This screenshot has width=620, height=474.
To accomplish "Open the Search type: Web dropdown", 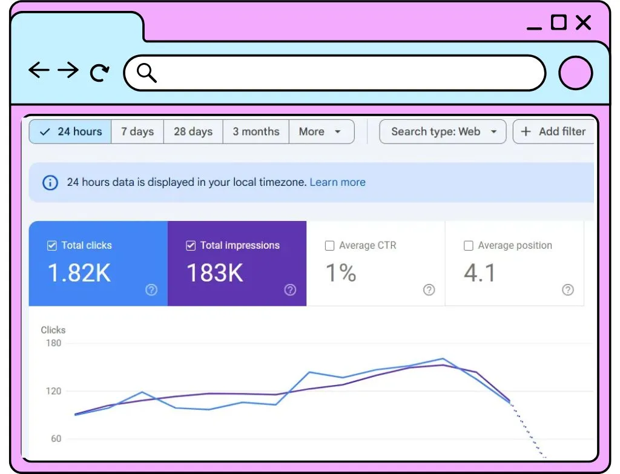I will (x=443, y=131).
